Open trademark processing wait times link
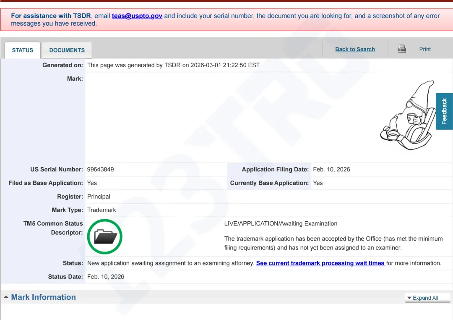The image size is (453, 320). tap(321, 263)
